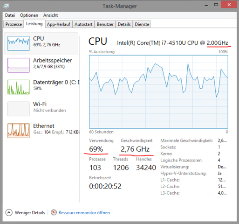Click the Kerne label
Viewport: 239px width, 224px height.
tap(166, 154)
